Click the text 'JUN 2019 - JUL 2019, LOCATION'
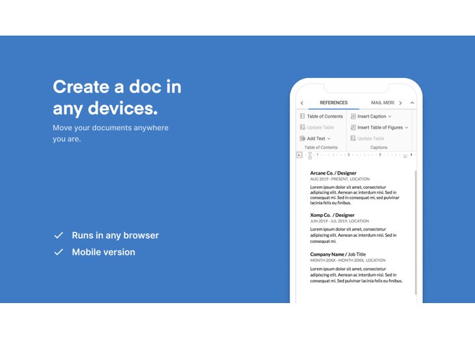 [x=339, y=221]
